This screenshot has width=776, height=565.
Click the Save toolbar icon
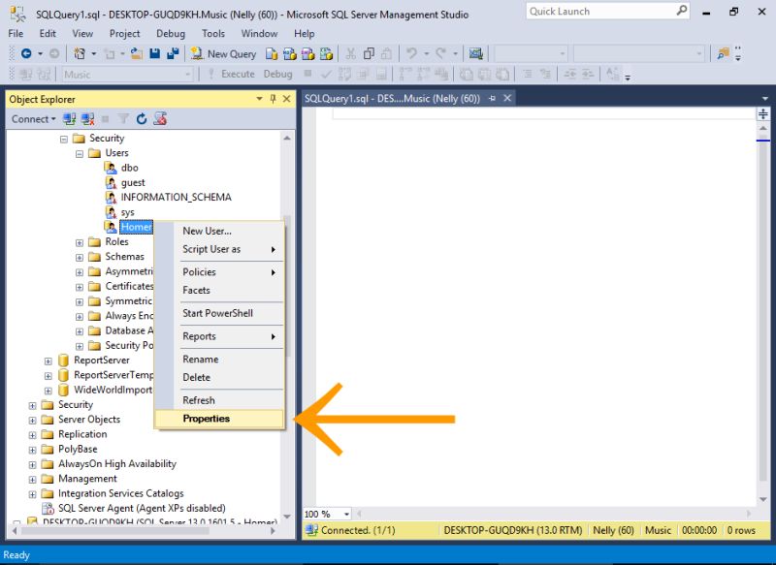point(154,55)
